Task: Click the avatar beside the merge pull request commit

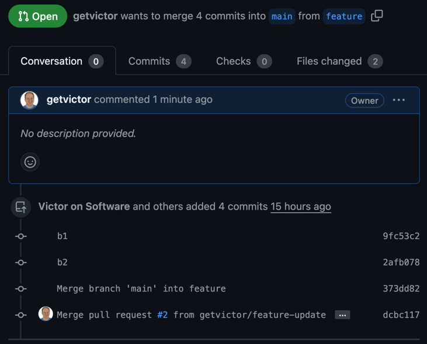Action: pyautogui.click(x=46, y=314)
